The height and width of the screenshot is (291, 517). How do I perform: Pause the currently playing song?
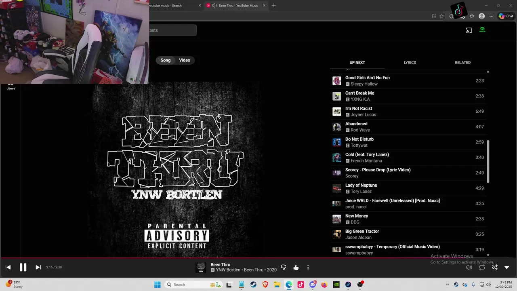23,267
